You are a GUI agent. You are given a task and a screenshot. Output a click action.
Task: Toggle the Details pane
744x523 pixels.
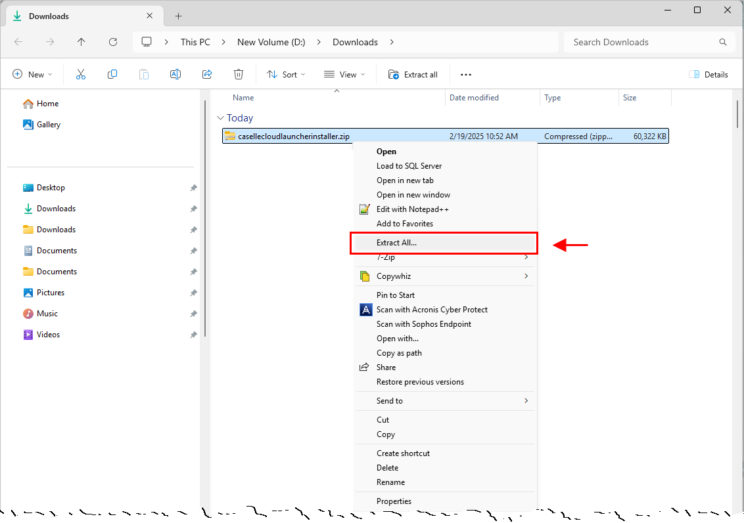(x=709, y=75)
